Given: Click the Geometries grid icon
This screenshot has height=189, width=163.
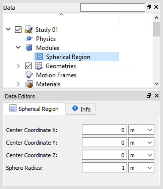Looking at the screenshot, I should [x=39, y=66].
